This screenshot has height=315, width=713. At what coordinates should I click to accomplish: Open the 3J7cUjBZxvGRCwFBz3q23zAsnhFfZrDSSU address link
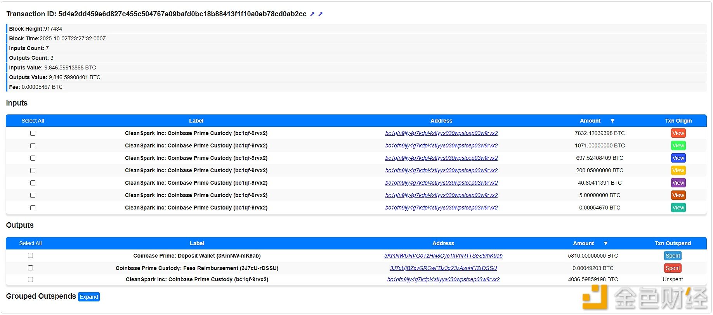[443, 268]
